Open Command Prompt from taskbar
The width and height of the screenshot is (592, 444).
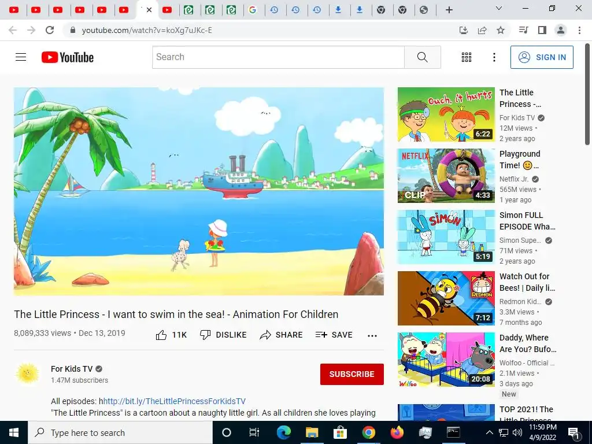(453, 432)
